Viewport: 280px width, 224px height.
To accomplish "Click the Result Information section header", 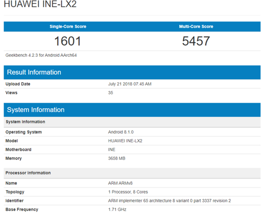I will coord(132,72).
